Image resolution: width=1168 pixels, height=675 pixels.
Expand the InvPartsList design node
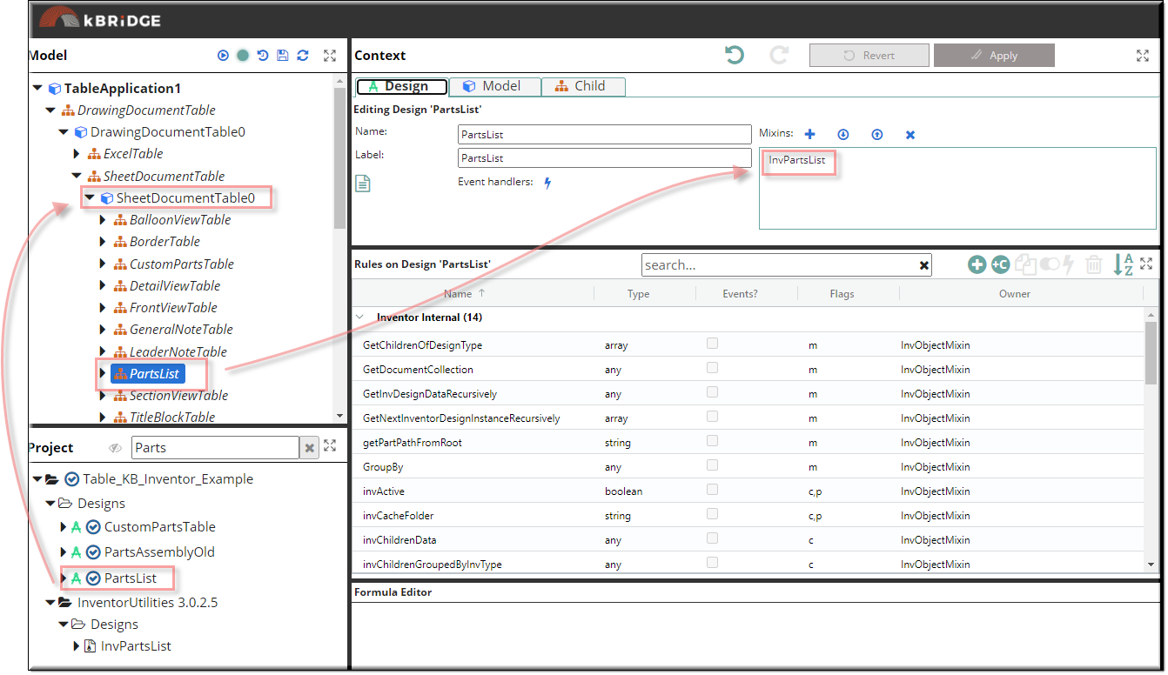77,646
